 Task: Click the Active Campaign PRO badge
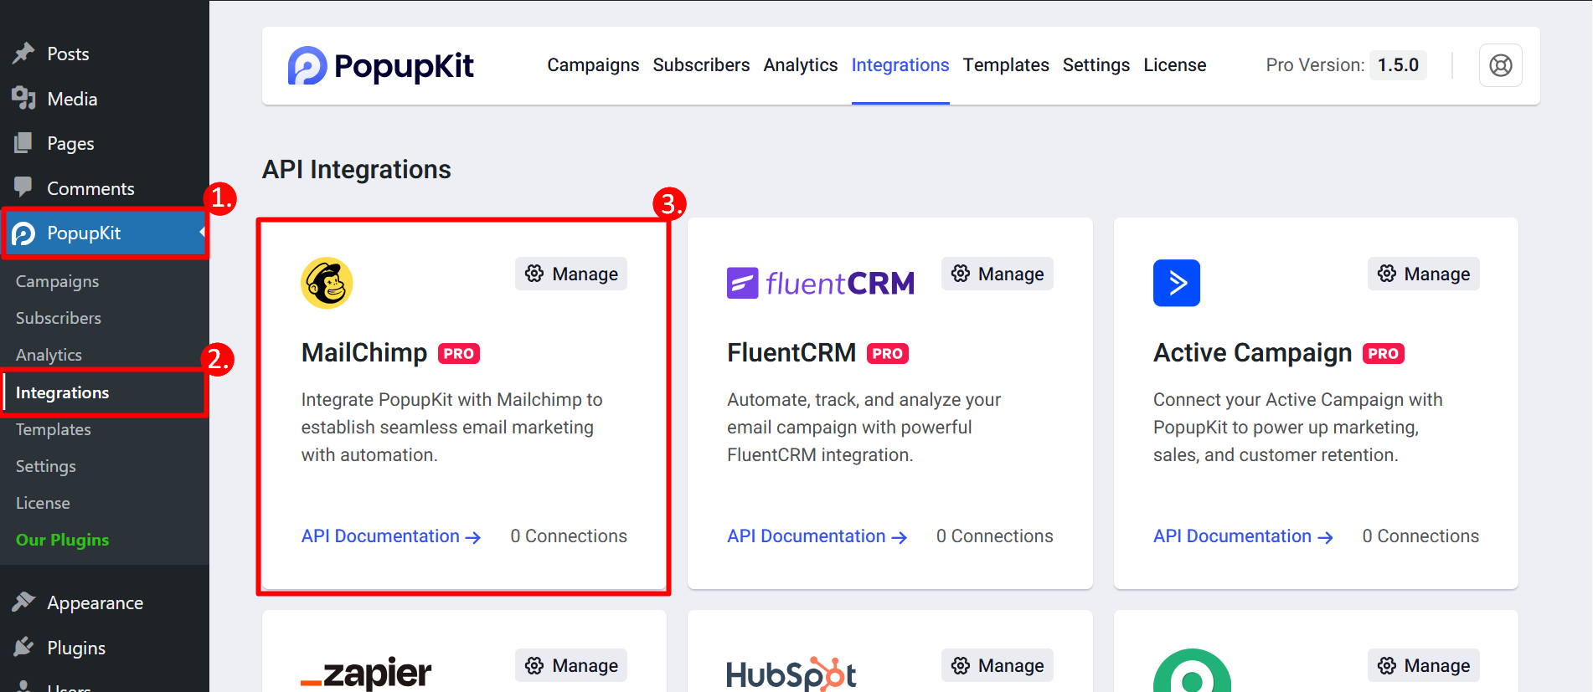1384,354
